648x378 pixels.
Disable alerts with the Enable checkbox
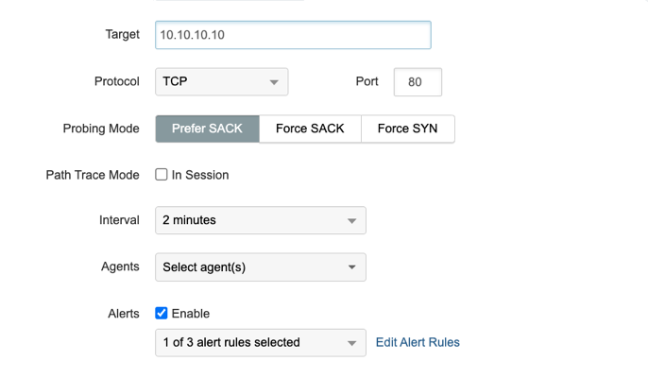(x=162, y=313)
